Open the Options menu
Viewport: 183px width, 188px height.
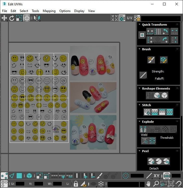pos(65,11)
